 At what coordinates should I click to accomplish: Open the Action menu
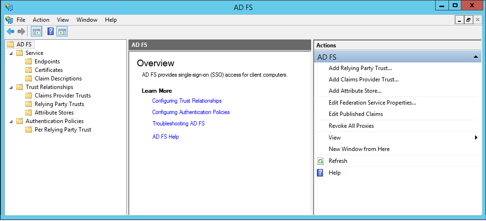click(41, 20)
